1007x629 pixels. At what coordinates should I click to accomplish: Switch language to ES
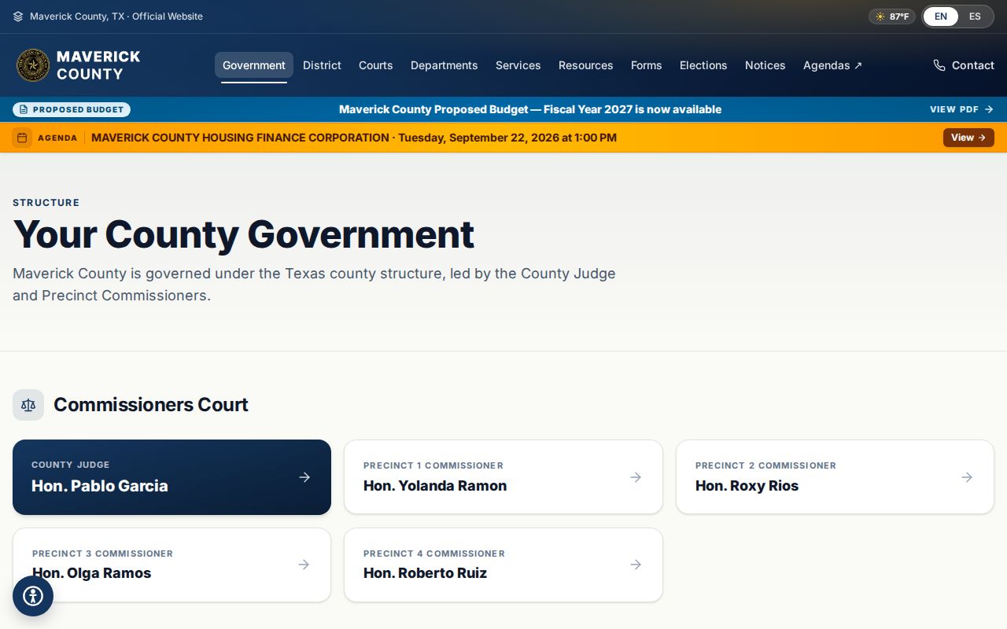[975, 17]
